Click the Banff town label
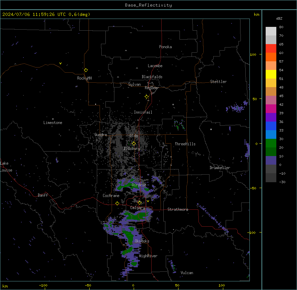This screenshot has height=290, width=297. point(43,195)
